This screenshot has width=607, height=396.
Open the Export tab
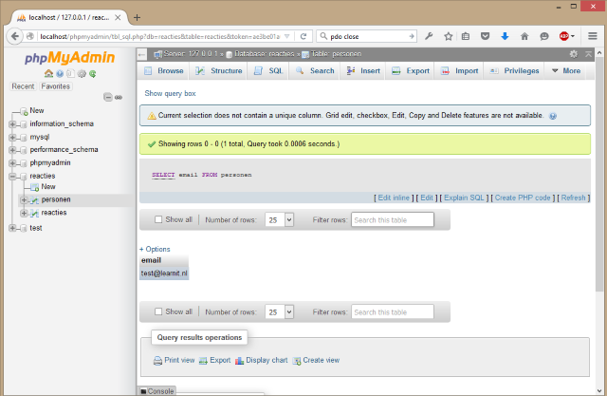pos(411,71)
